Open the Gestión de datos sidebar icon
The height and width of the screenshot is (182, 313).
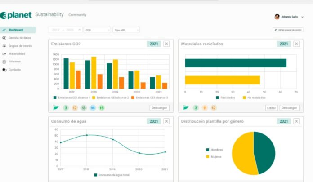(x=4, y=38)
